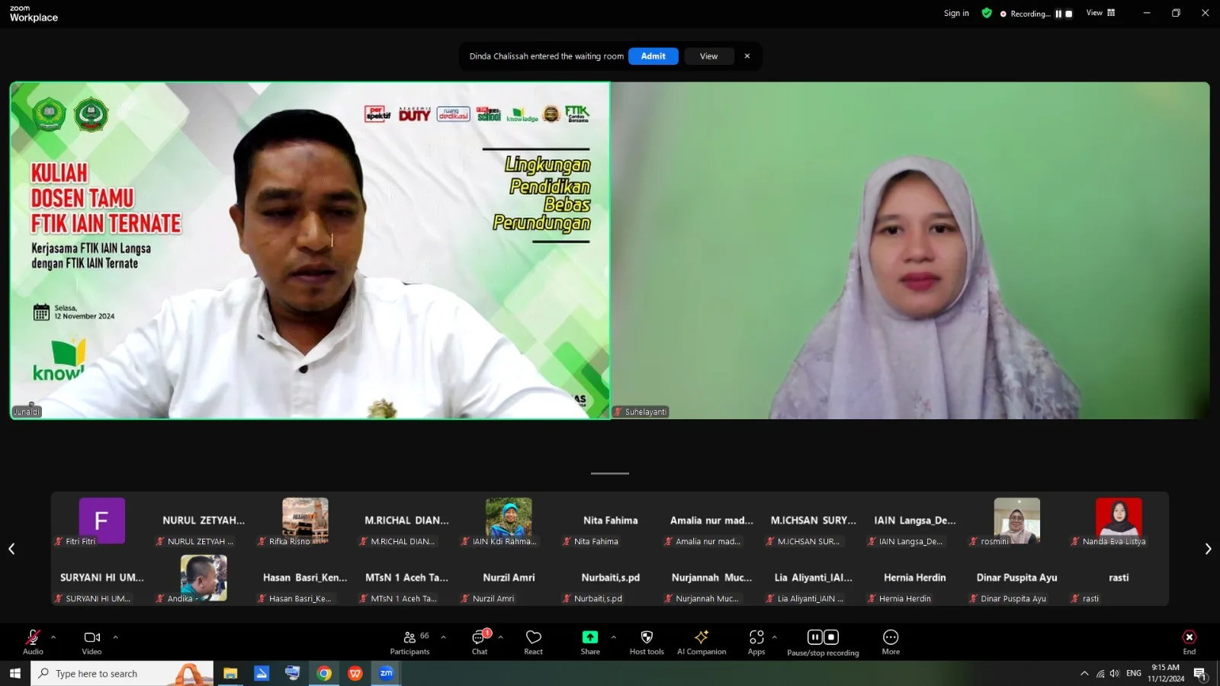Open Host tools shield icon

pos(647,643)
